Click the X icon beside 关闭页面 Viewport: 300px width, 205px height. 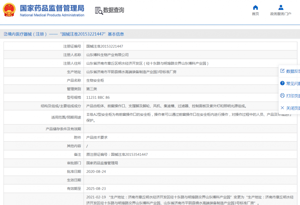(282, 107)
